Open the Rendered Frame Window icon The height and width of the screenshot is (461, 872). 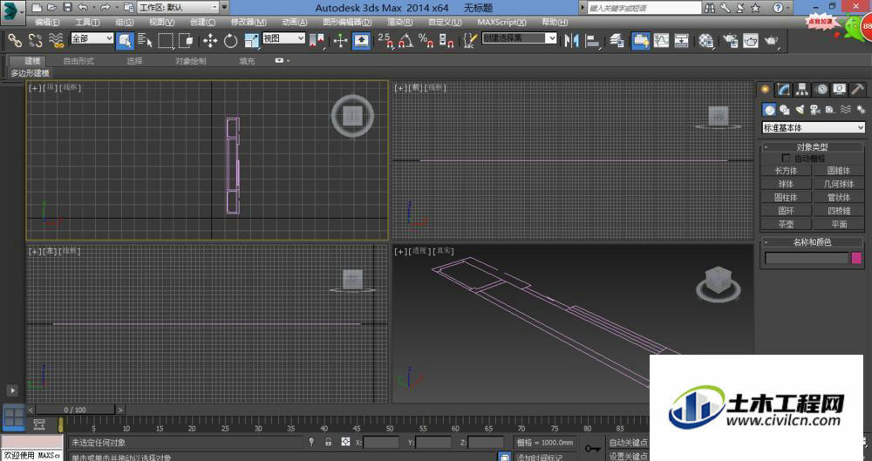point(751,41)
